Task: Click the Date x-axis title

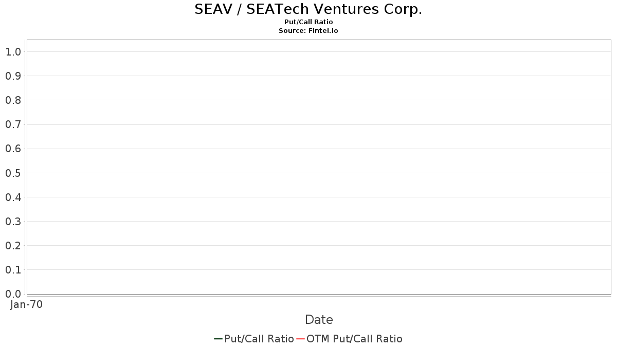Action: coord(319,320)
